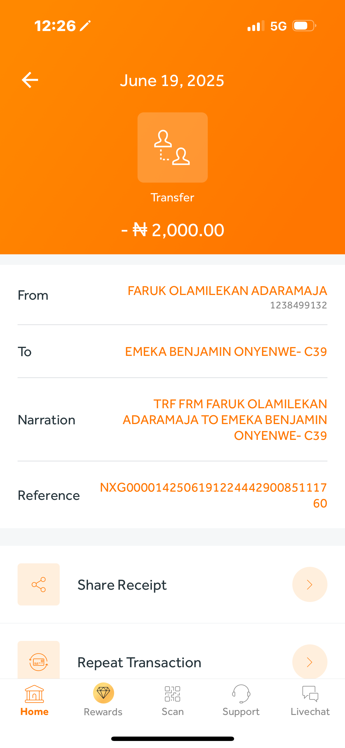Open the Support headset icon
The height and width of the screenshot is (748, 345).
[x=241, y=694]
